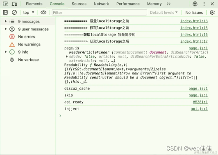Toggle the device toolbar icon

coord(14,4)
